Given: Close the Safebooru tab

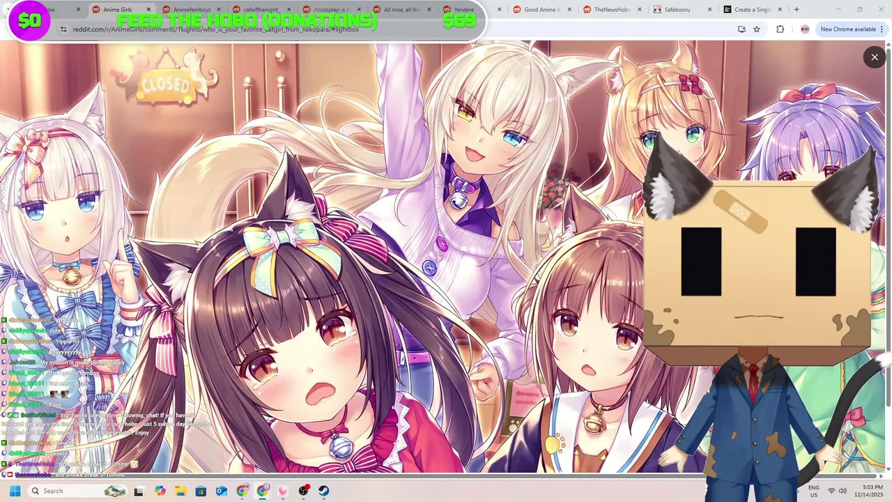Looking at the screenshot, I should point(710,10).
